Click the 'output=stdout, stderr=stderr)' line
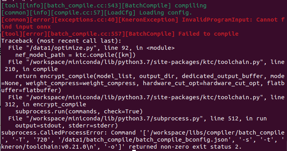This screenshot has width=287, height=151. pyautogui.click(x=67, y=126)
